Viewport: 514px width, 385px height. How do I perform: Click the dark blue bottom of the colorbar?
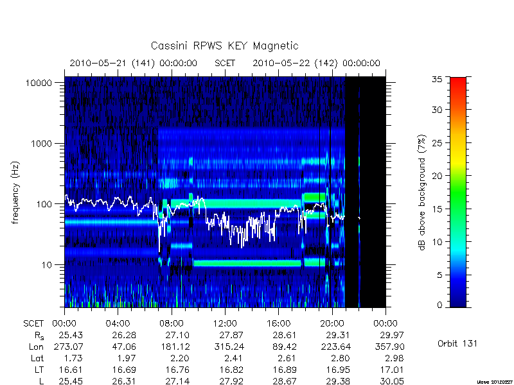(x=458, y=301)
